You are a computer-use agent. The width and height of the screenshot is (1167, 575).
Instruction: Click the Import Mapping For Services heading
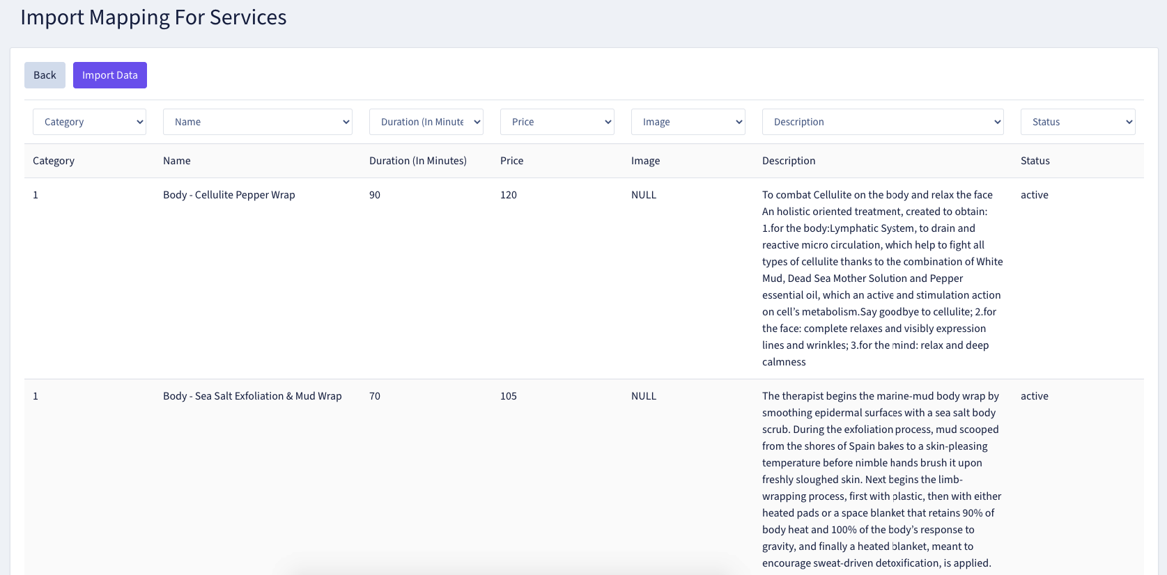point(153,17)
